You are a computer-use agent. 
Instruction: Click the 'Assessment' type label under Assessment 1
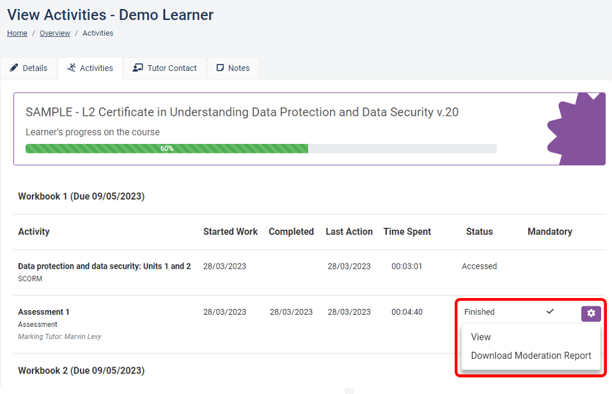tap(38, 324)
